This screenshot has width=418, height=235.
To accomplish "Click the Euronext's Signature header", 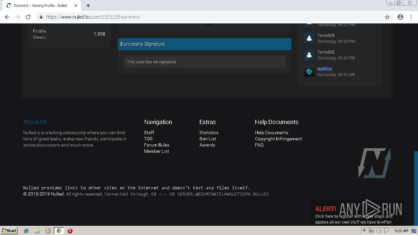I will click(204, 44).
